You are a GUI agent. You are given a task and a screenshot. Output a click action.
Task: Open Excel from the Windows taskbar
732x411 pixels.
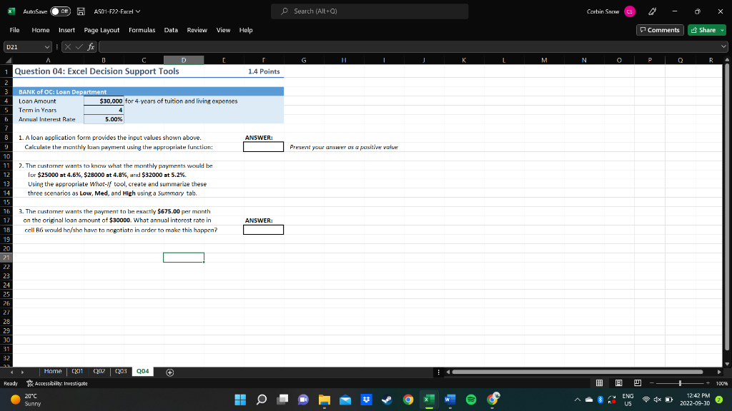pyautogui.click(x=427, y=399)
